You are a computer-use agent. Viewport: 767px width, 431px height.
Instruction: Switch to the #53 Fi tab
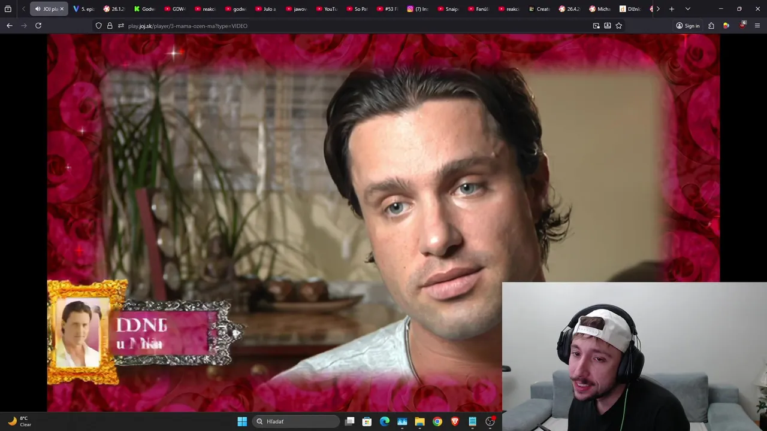coord(388,9)
